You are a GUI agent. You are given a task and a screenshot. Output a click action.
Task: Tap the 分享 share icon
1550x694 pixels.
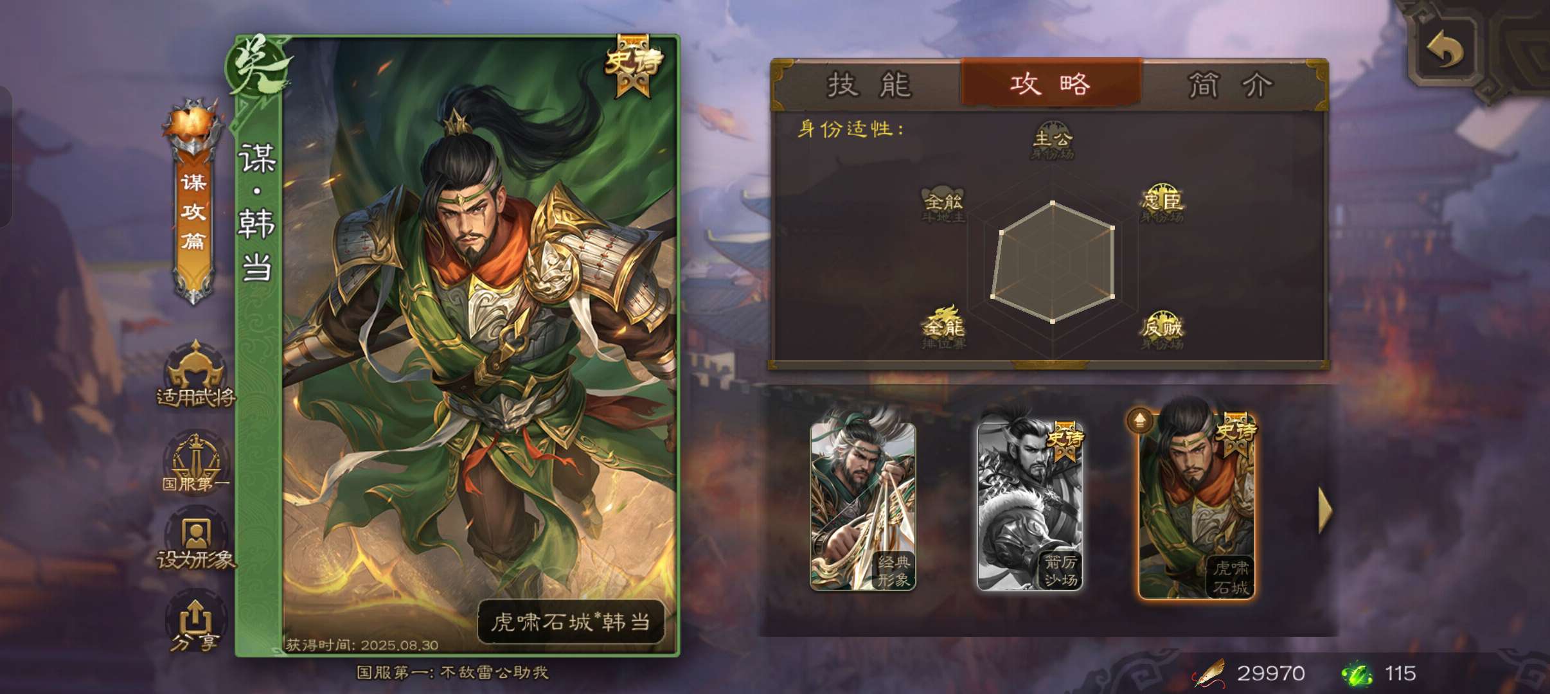point(196,623)
